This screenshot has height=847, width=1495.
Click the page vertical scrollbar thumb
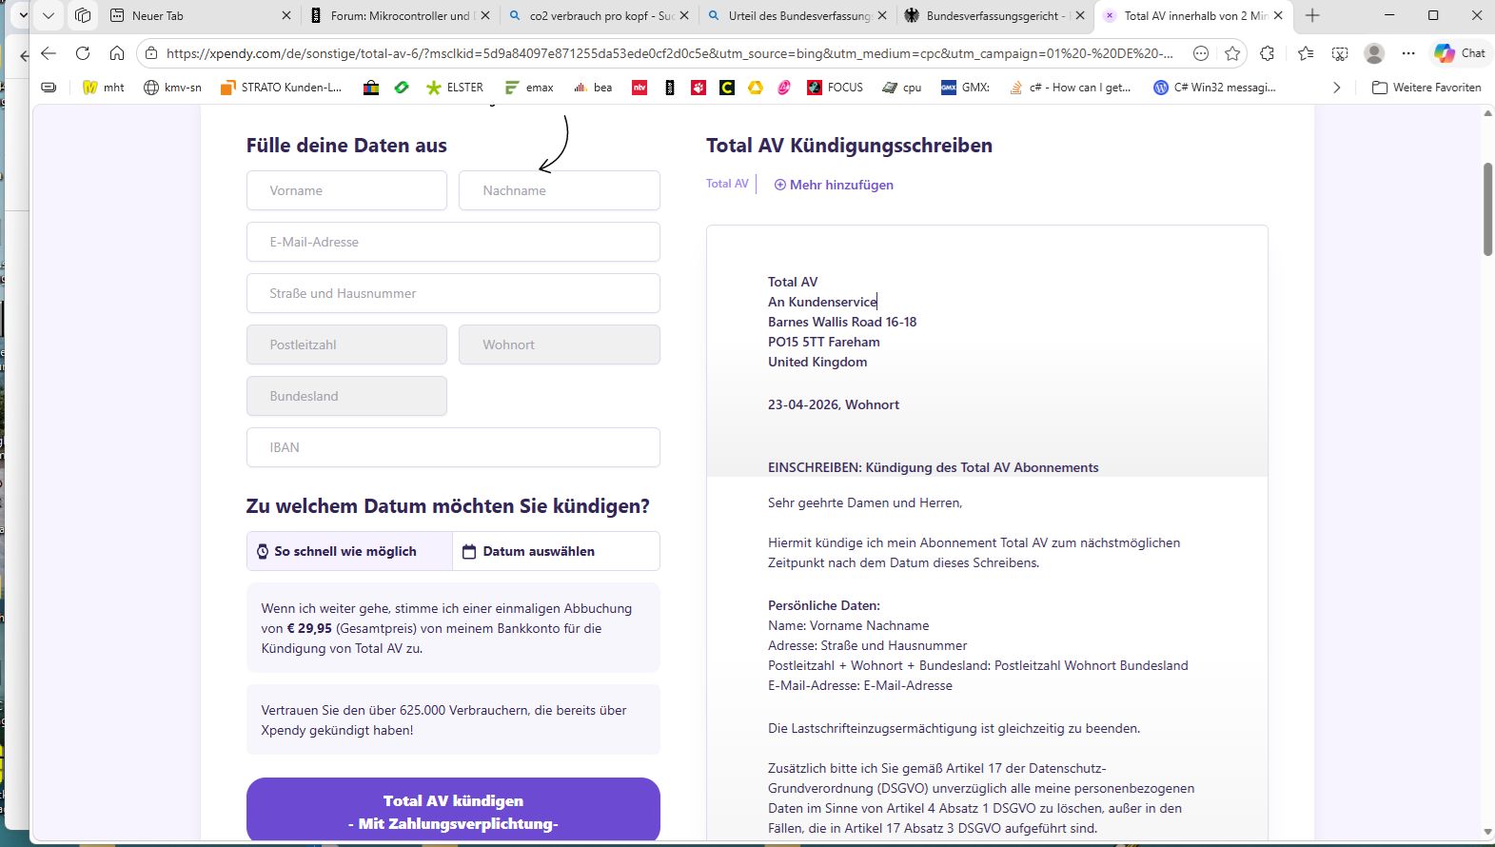[1488, 209]
